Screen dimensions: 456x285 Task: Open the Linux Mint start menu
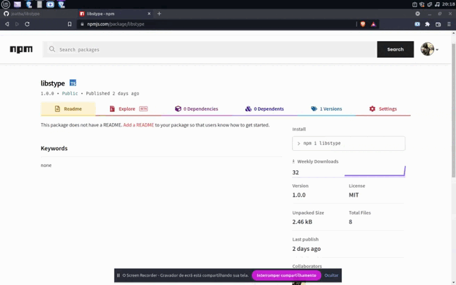(6, 4)
